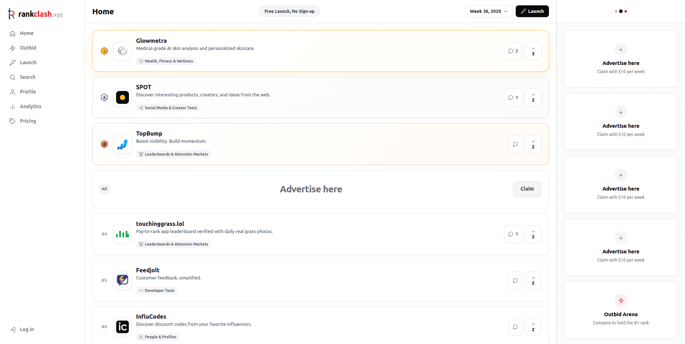
Task: Open the Glowmetra product icon
Action: 122,51
